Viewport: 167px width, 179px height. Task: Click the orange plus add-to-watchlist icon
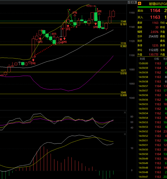[x=140, y=3]
